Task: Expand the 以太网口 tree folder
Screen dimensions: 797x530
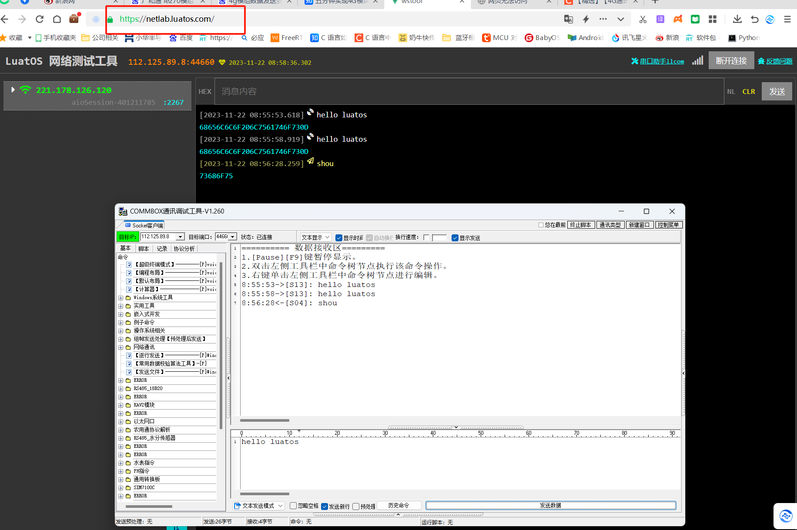Action: coord(121,422)
